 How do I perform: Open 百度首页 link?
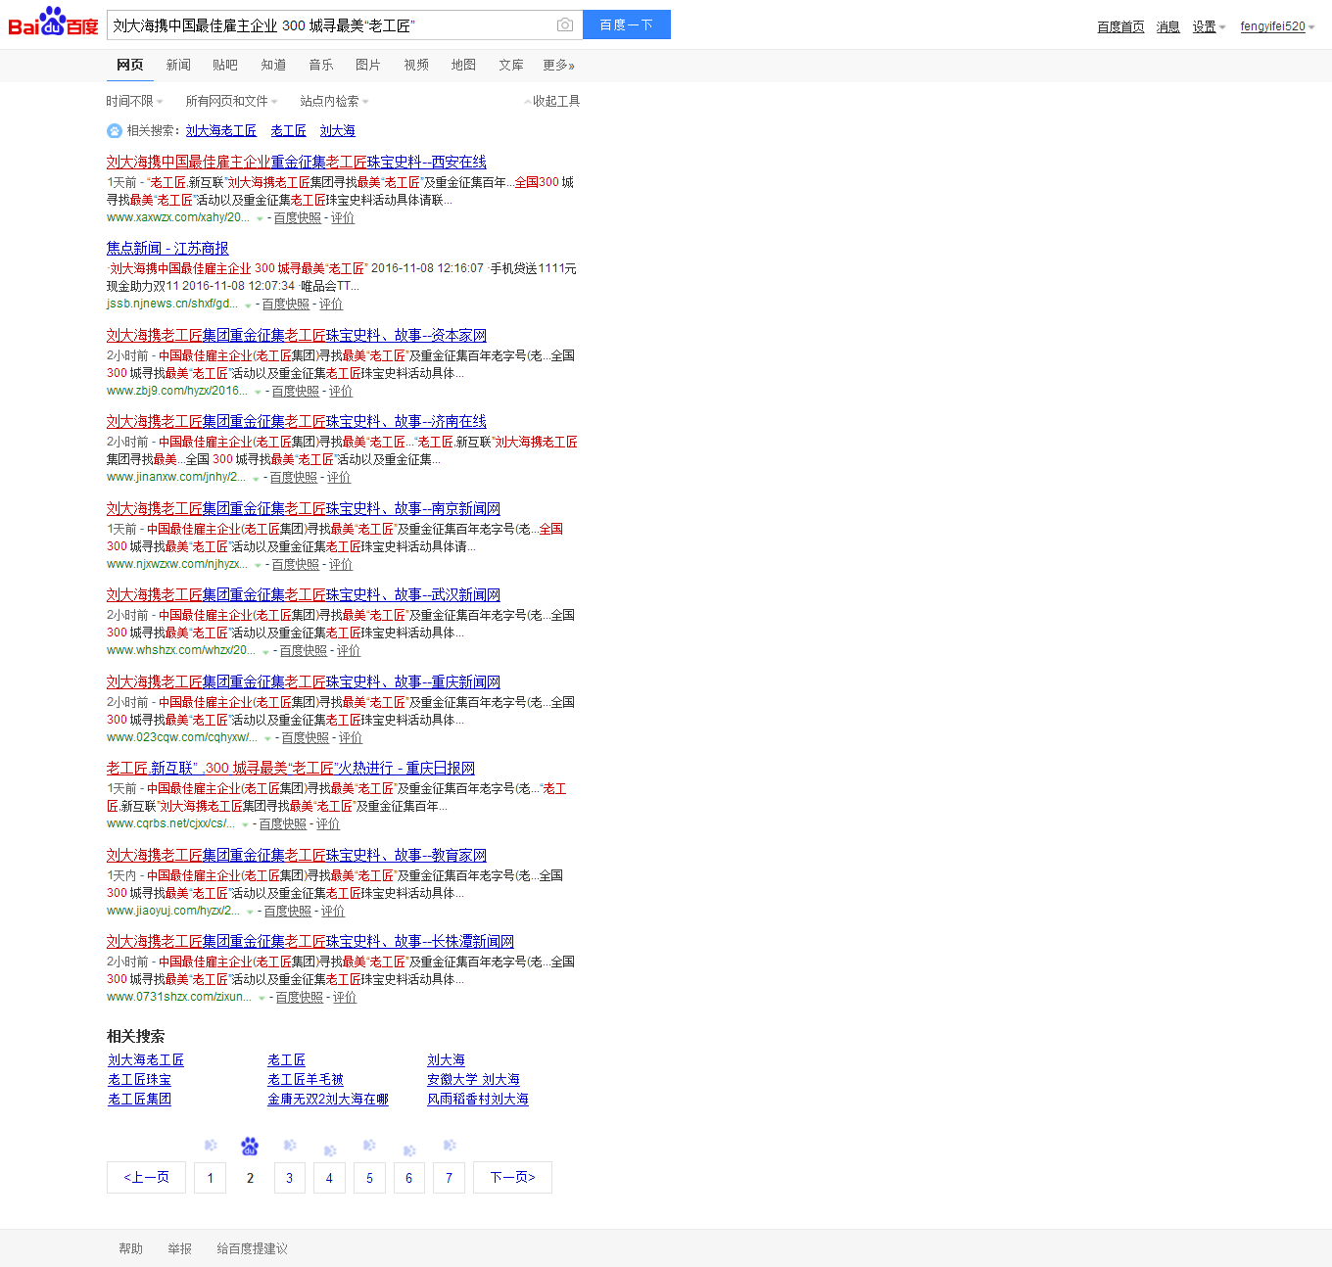pyautogui.click(x=1120, y=27)
